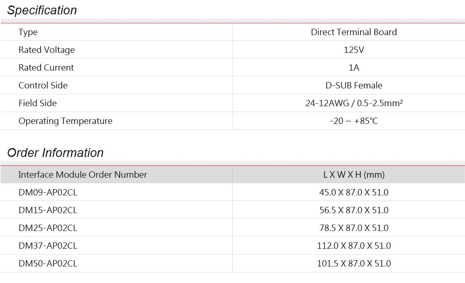
Task: Click dimension 45.0 X 87.0 X 51.0
Action: click(x=354, y=192)
